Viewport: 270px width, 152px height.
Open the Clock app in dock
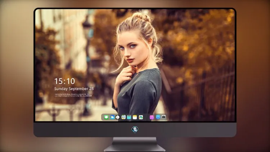(118, 117)
